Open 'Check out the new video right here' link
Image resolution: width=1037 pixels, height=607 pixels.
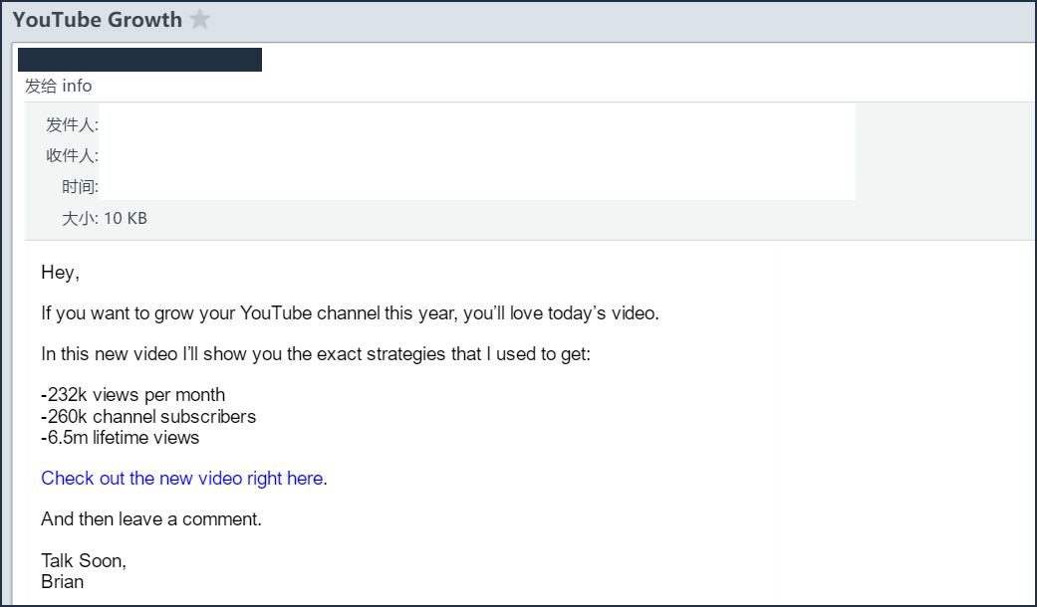pyautogui.click(x=184, y=479)
